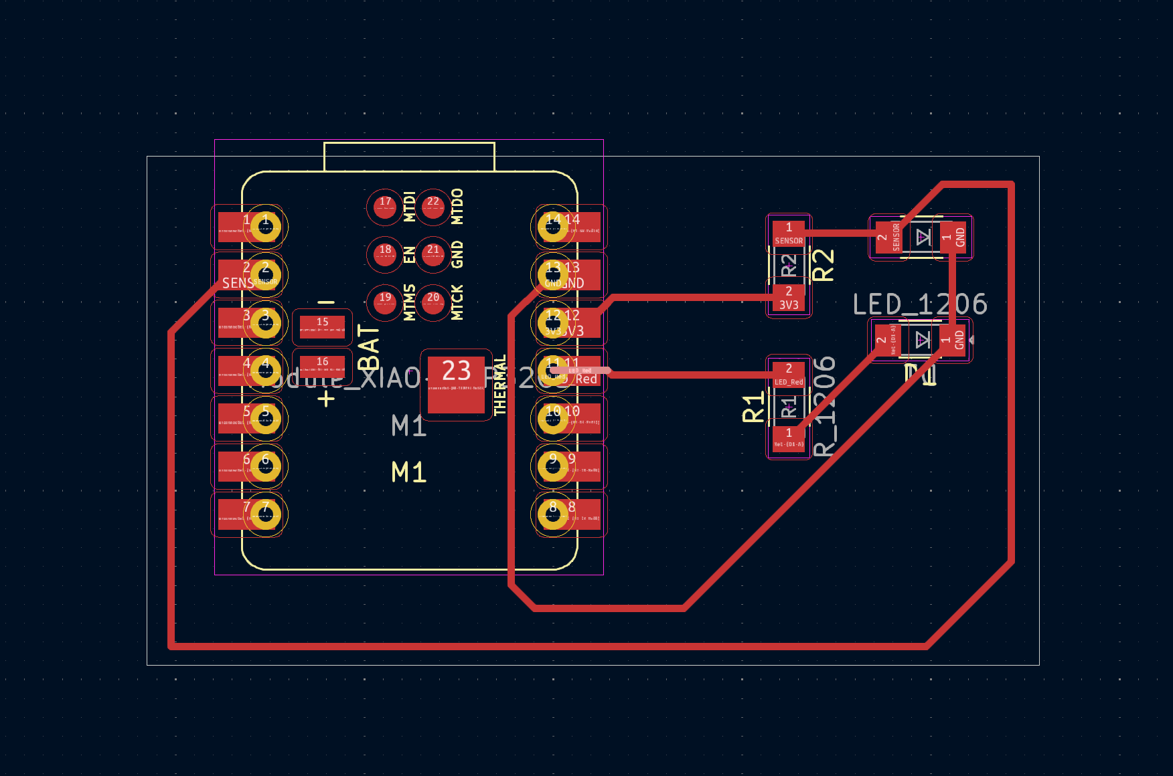Click lower LED pad 2
This screenshot has width=1173, height=776.
coord(888,341)
